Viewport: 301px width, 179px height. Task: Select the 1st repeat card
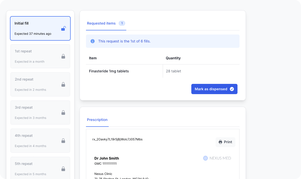(40, 56)
